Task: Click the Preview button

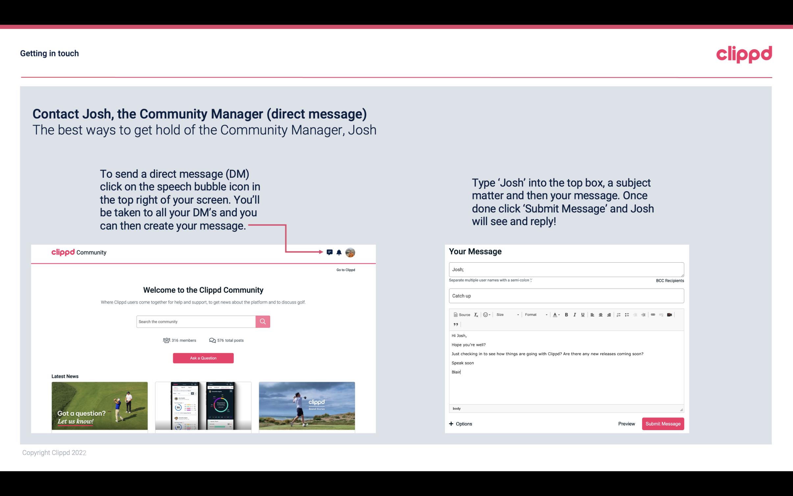Action: pos(626,424)
